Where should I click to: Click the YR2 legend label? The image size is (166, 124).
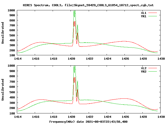tap(143, 72)
